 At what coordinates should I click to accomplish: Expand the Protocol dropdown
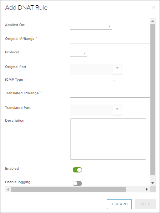(79, 53)
